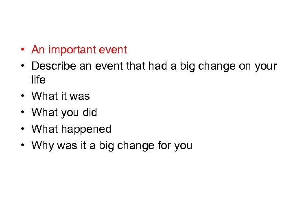Click the word "happened"
This screenshot has width=293, height=220.
click(86, 129)
